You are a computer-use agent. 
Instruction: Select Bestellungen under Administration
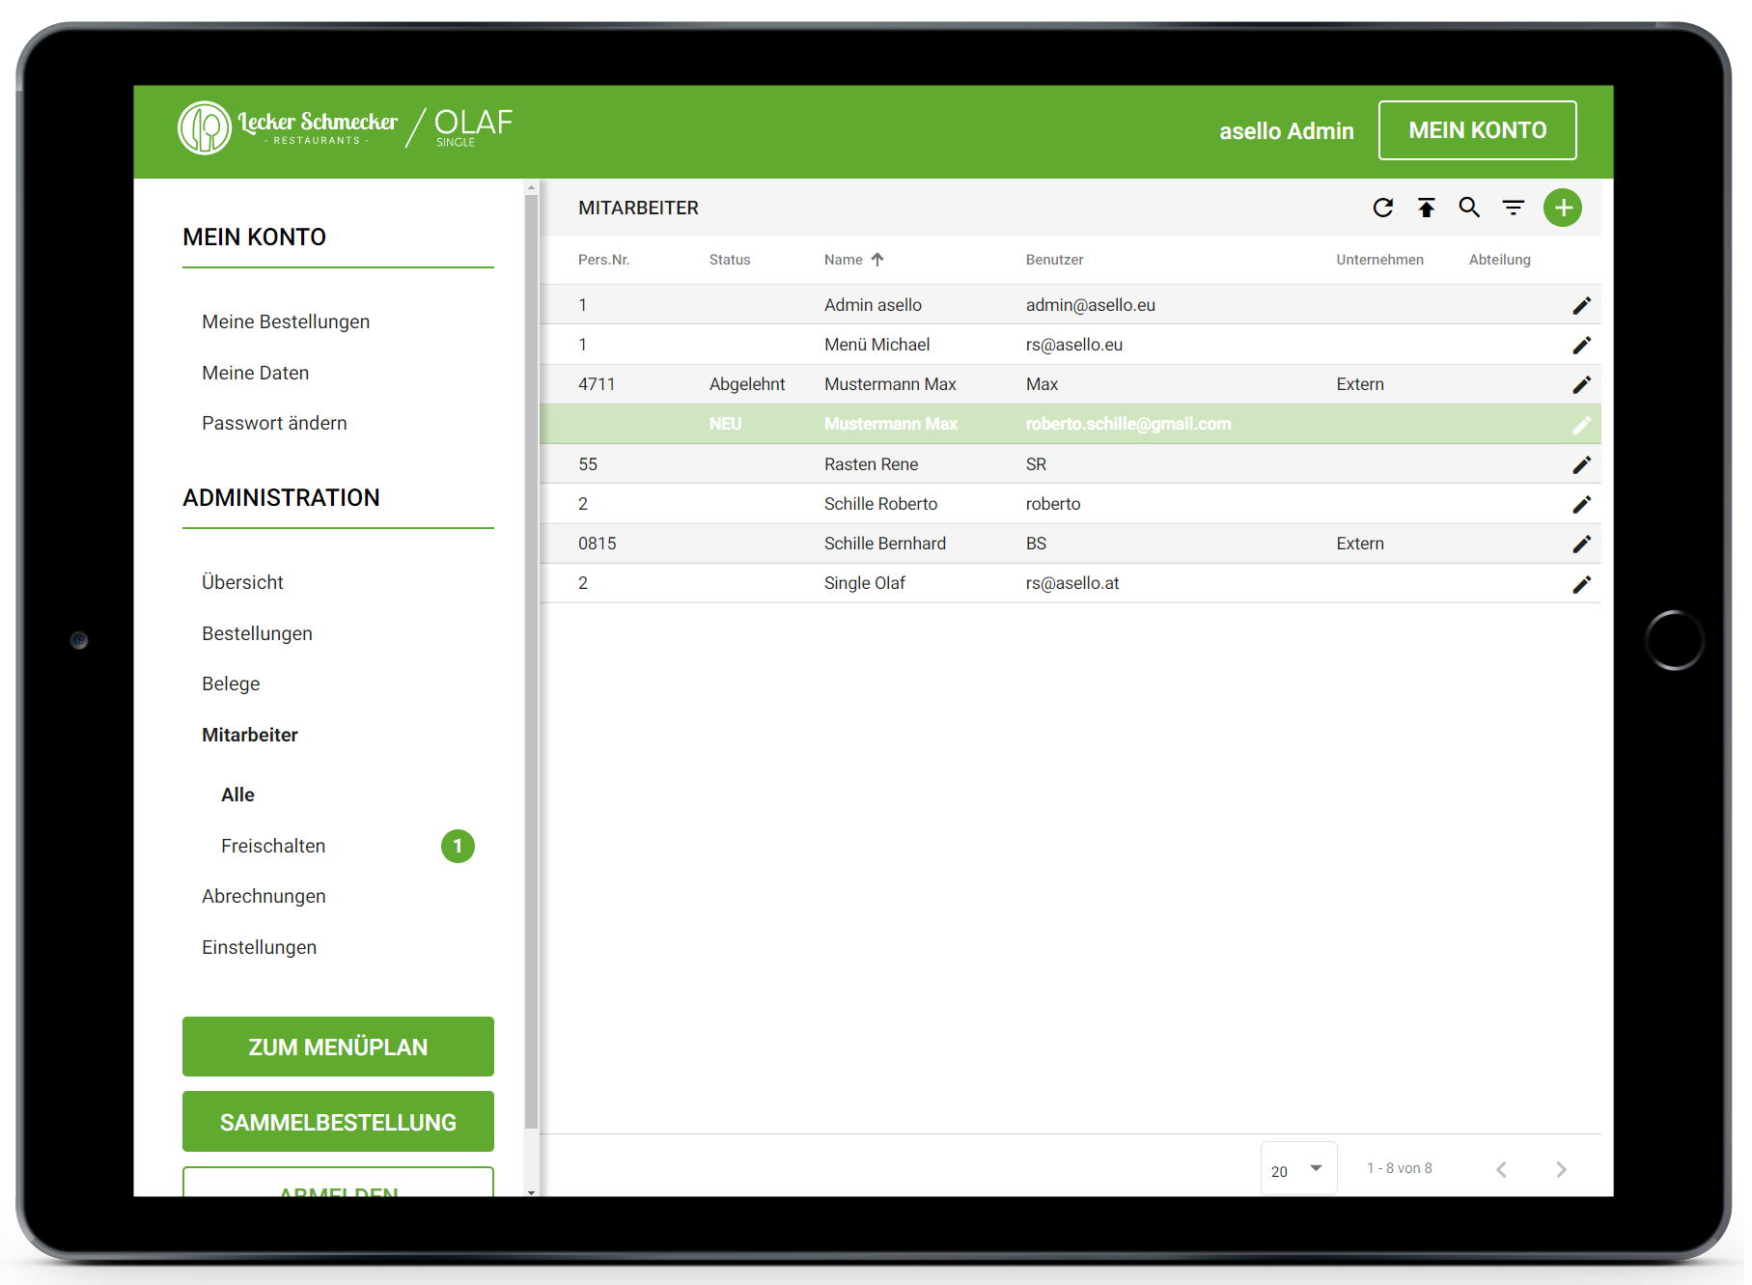point(257,633)
